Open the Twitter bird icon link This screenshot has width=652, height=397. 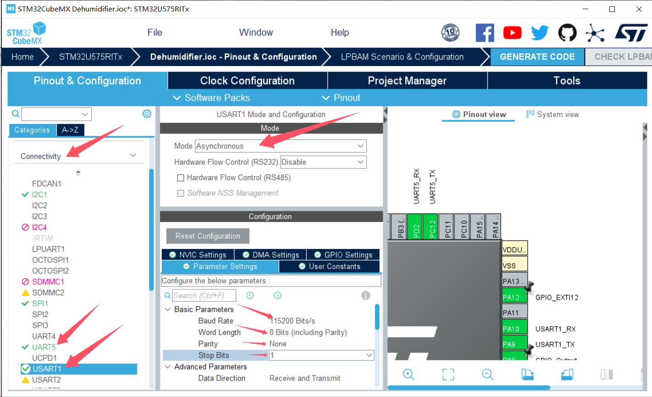tap(540, 33)
